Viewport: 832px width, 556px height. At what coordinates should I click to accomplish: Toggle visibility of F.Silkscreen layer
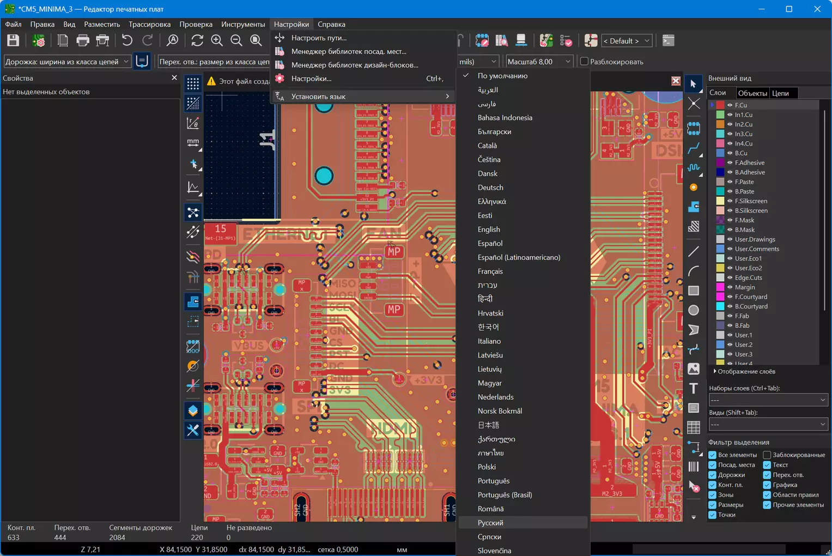pos(730,201)
